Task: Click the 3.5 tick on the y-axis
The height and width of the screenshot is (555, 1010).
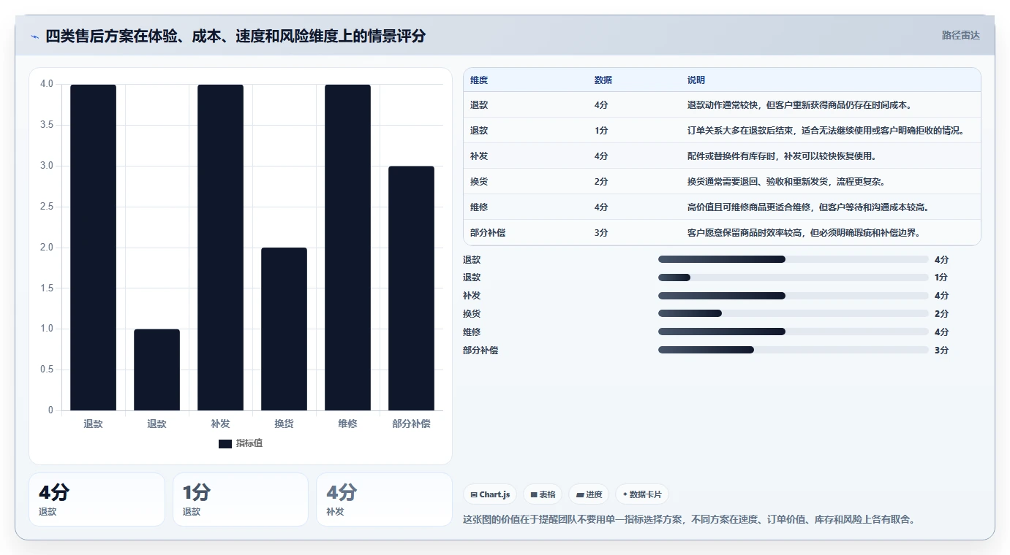Action: (46, 125)
